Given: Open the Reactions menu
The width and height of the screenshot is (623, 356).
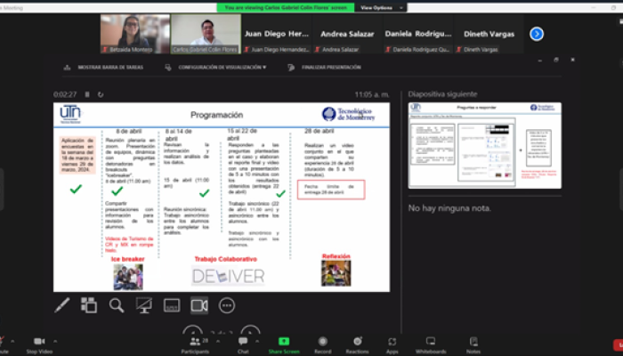Looking at the screenshot, I should [357, 344].
